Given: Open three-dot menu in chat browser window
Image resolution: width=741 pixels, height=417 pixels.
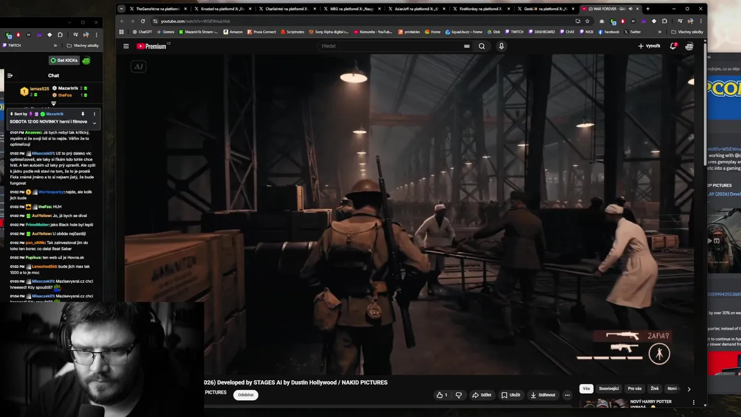Looking at the screenshot, I should pyautogui.click(x=96, y=35).
